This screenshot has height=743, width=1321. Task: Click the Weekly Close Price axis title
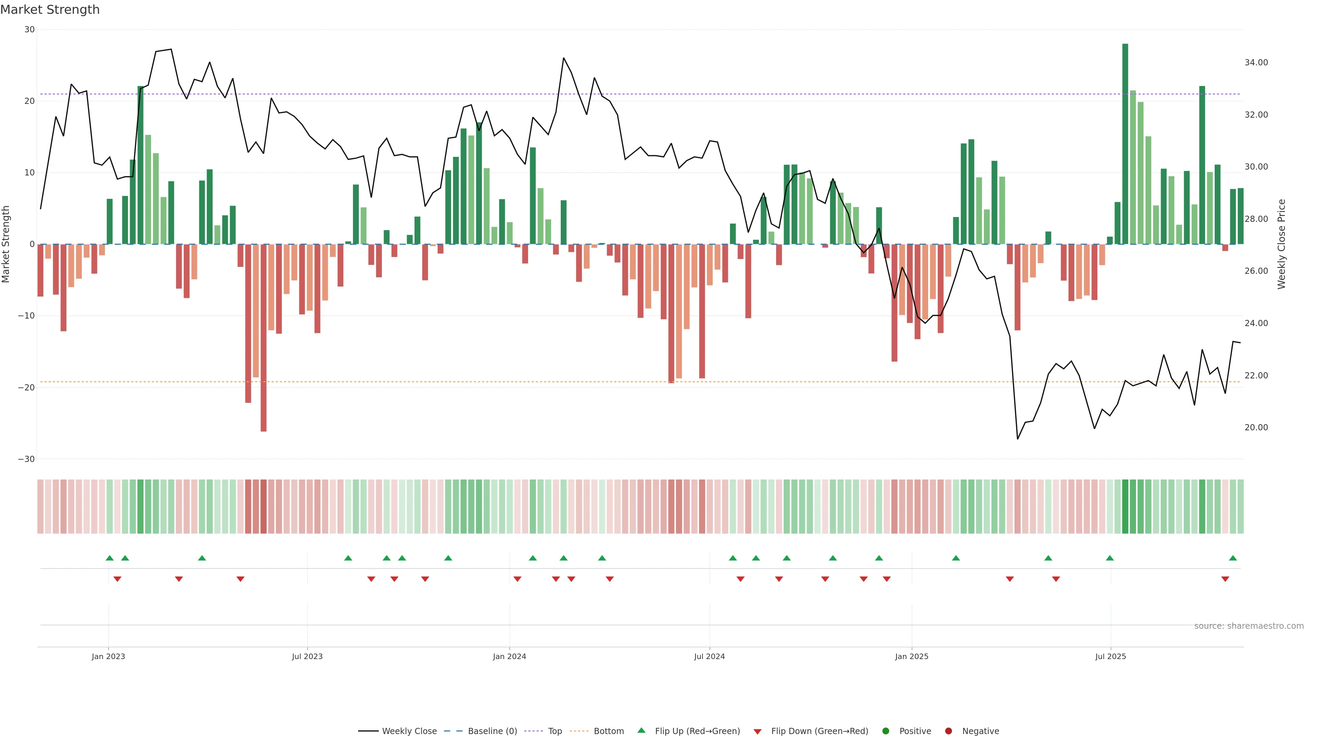point(1281,244)
